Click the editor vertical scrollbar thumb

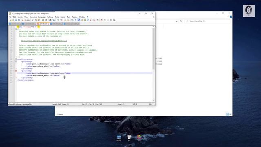point(153,48)
